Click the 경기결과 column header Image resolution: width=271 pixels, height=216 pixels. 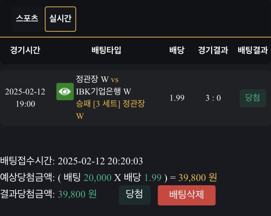pyautogui.click(x=213, y=51)
